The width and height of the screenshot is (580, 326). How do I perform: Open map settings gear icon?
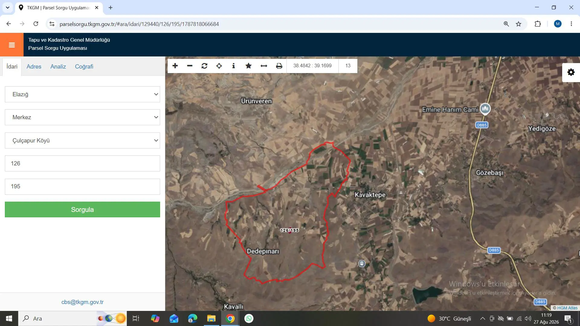coord(571,72)
